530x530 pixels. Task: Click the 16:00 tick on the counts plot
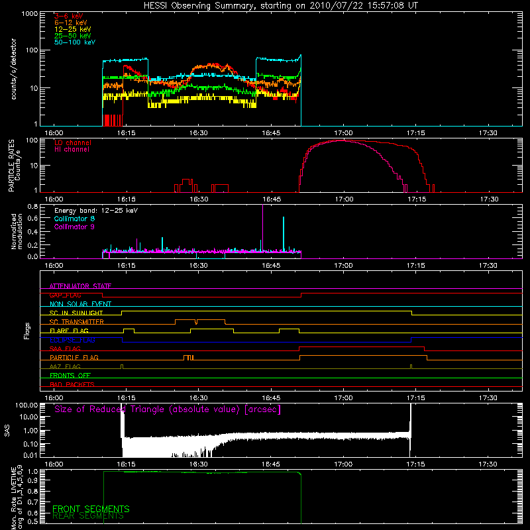click(54, 133)
